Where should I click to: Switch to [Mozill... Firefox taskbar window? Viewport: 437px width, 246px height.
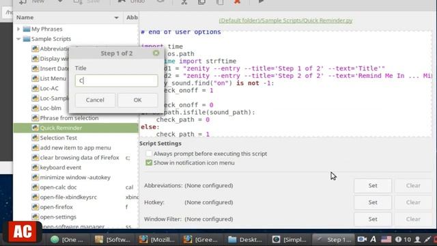coord(157,239)
